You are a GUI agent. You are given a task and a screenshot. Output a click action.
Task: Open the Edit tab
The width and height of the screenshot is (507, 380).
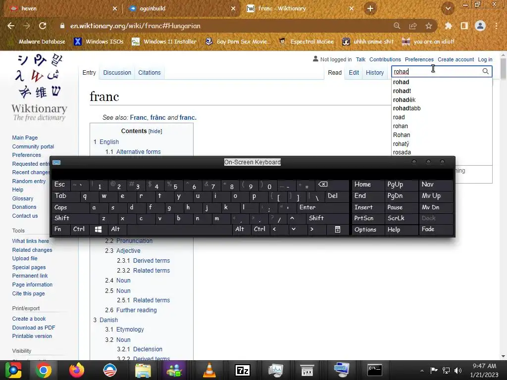354,73
